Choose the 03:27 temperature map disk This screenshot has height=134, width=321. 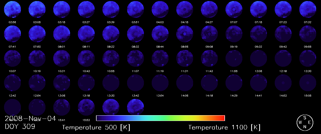[86, 9]
